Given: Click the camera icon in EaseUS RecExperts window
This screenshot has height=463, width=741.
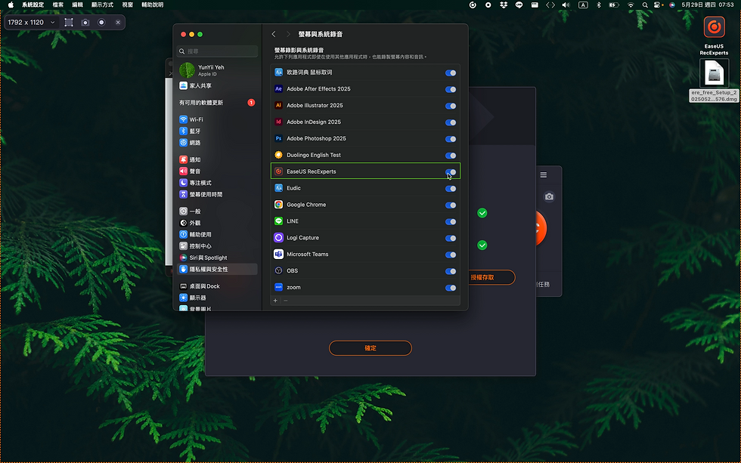Looking at the screenshot, I should [549, 196].
